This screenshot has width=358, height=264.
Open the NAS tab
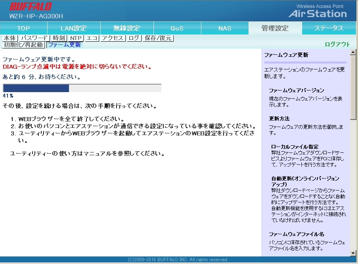[x=225, y=28]
